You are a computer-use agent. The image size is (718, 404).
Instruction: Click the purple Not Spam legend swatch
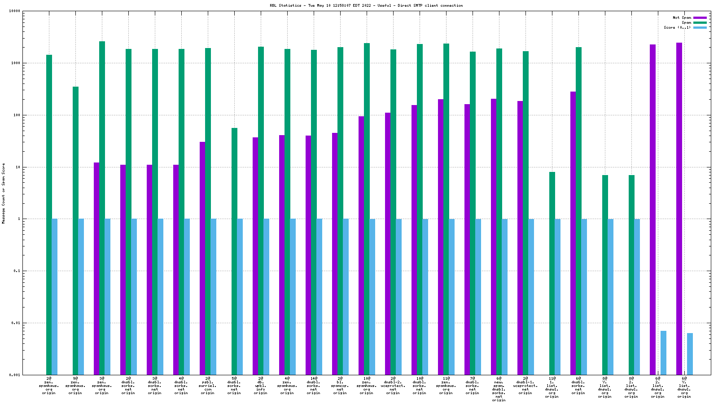coord(700,18)
